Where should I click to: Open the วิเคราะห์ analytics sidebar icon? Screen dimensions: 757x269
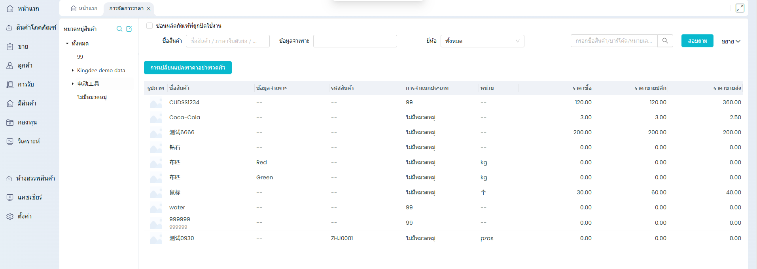coord(10,141)
